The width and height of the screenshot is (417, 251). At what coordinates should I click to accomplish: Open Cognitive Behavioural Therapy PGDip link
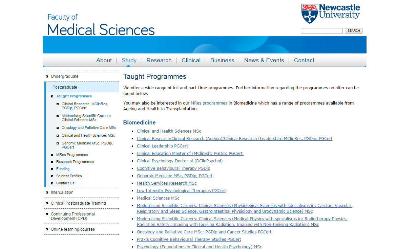pos(173,168)
